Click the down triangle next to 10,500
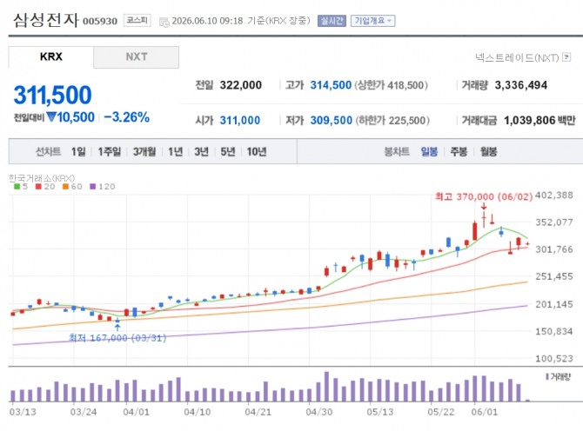The width and height of the screenshot is (583, 431). click(x=51, y=117)
